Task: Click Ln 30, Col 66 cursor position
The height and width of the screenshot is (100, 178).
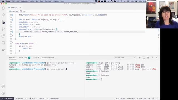Action: 120,99
